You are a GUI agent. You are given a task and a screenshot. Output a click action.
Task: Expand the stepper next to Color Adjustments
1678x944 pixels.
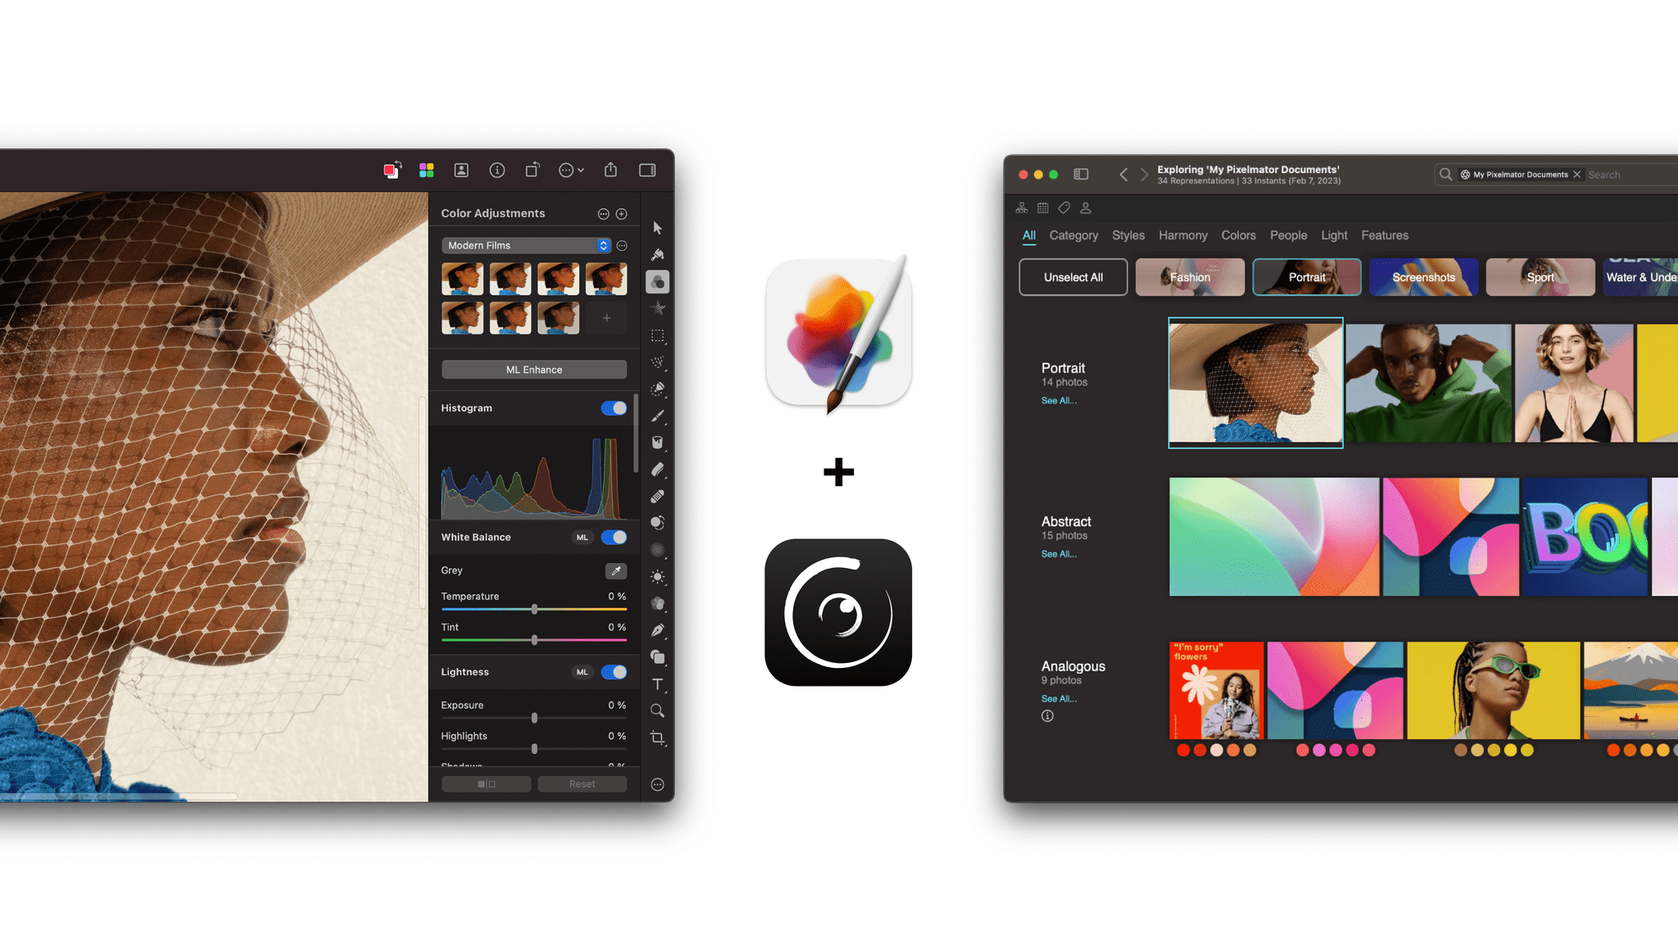point(621,212)
